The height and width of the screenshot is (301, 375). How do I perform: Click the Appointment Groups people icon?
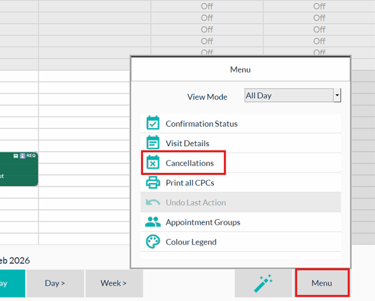click(x=152, y=222)
